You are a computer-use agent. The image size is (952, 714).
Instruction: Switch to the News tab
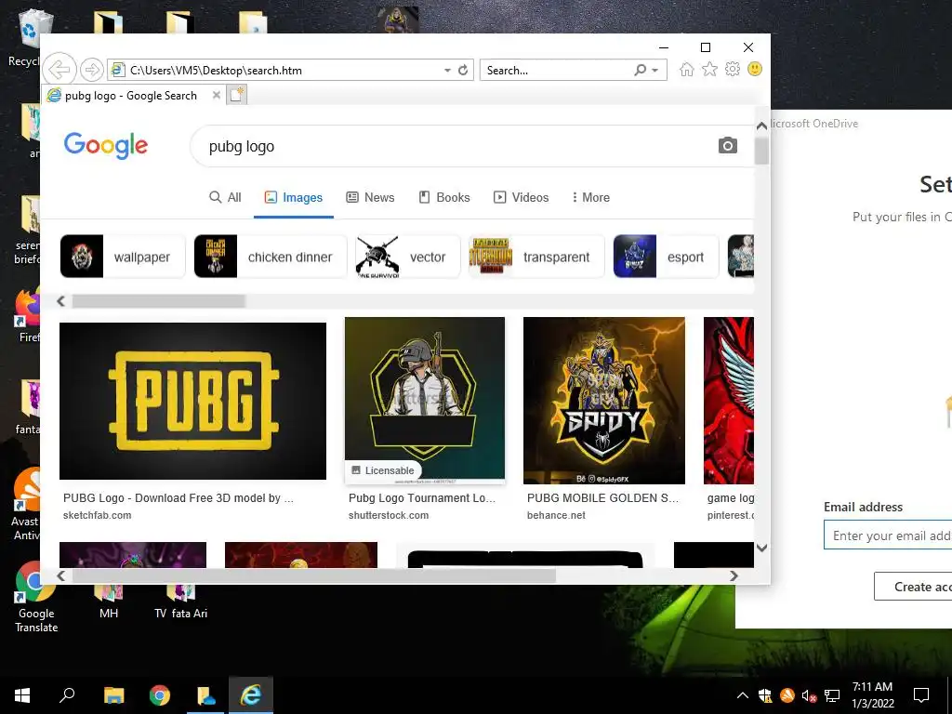pyautogui.click(x=370, y=197)
